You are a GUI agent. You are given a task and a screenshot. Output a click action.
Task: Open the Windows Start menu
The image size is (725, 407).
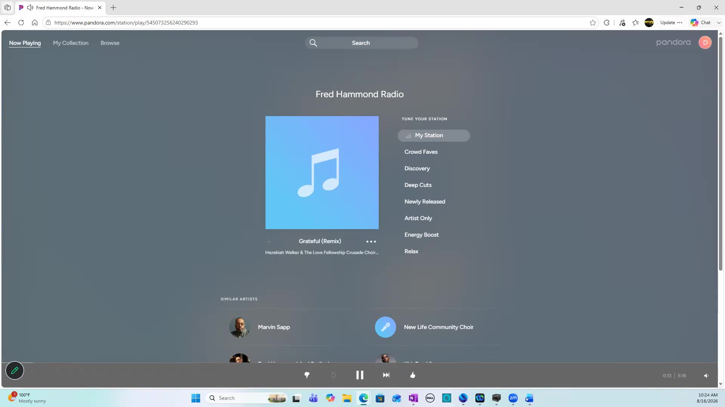coord(196,398)
